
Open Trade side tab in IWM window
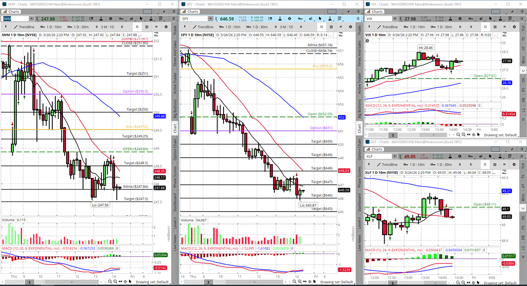(176, 31)
